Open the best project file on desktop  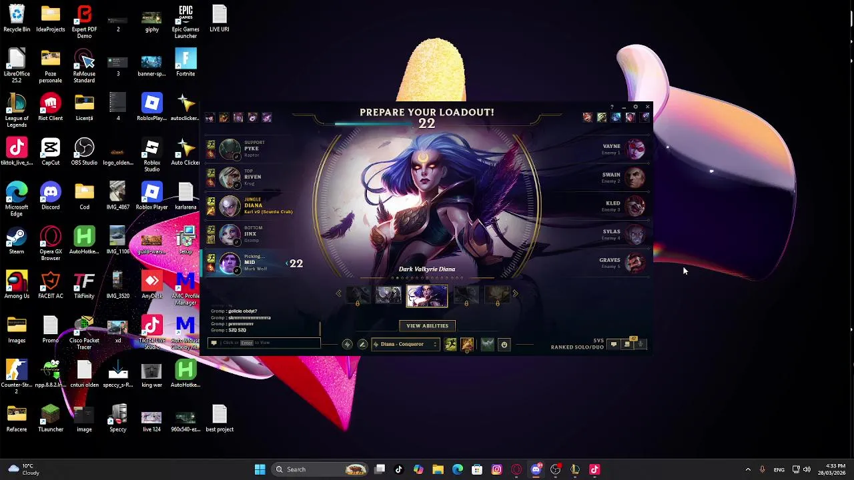[220, 419]
